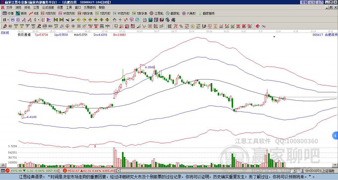
Task: Click the colored flag triangle icon
Action: [49, 20]
